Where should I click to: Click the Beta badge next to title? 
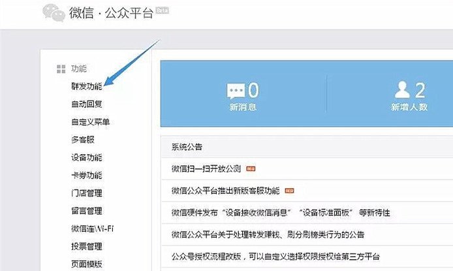coord(162,10)
